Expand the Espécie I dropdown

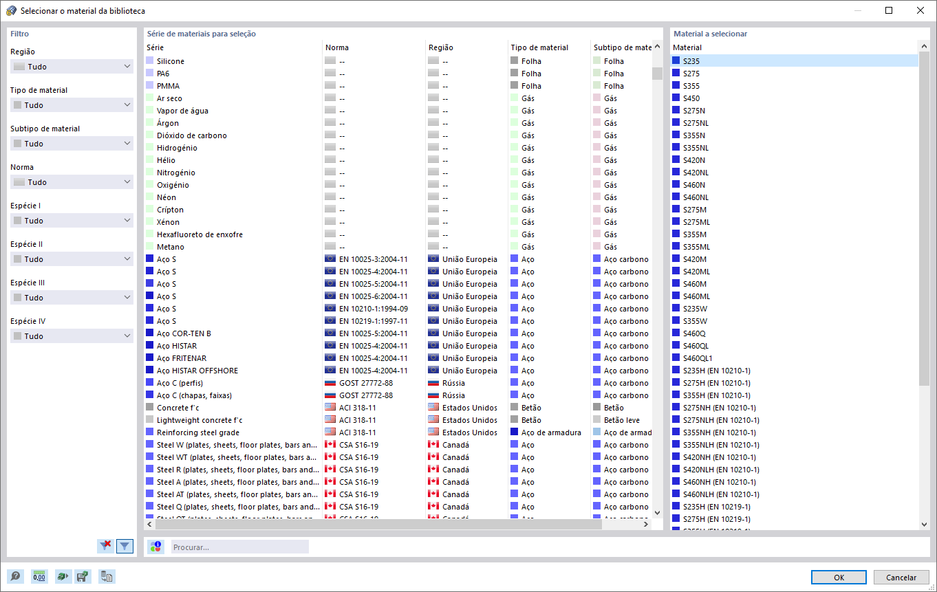72,221
